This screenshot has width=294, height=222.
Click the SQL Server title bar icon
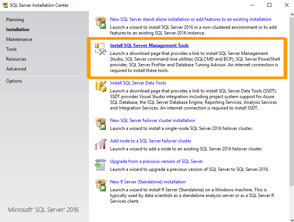[5, 5]
